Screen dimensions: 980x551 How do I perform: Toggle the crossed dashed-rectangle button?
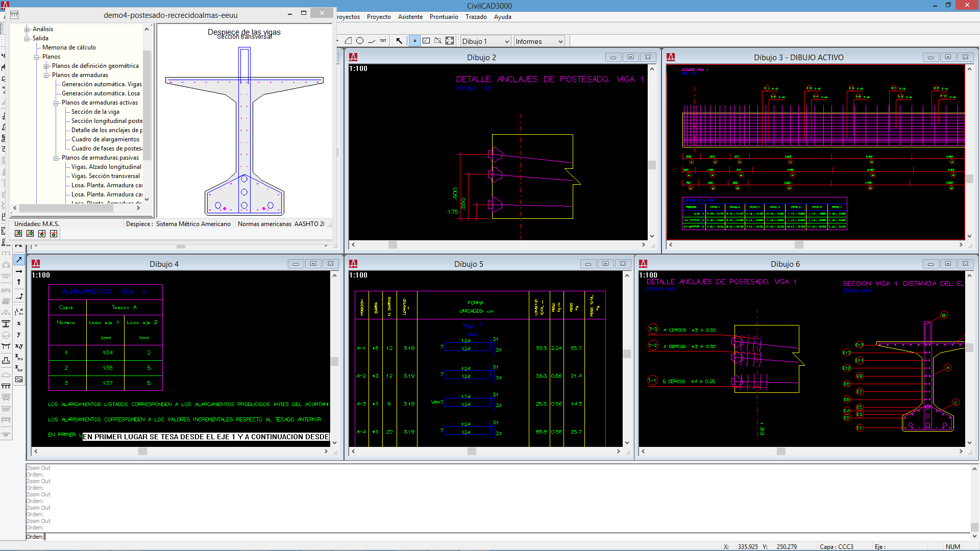[x=438, y=41]
